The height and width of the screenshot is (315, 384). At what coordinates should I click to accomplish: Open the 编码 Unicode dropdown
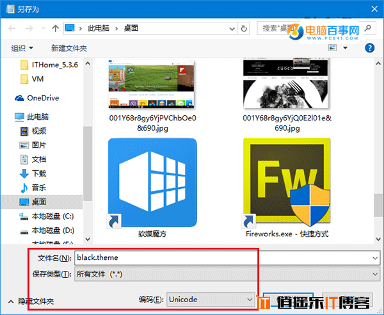point(211,300)
